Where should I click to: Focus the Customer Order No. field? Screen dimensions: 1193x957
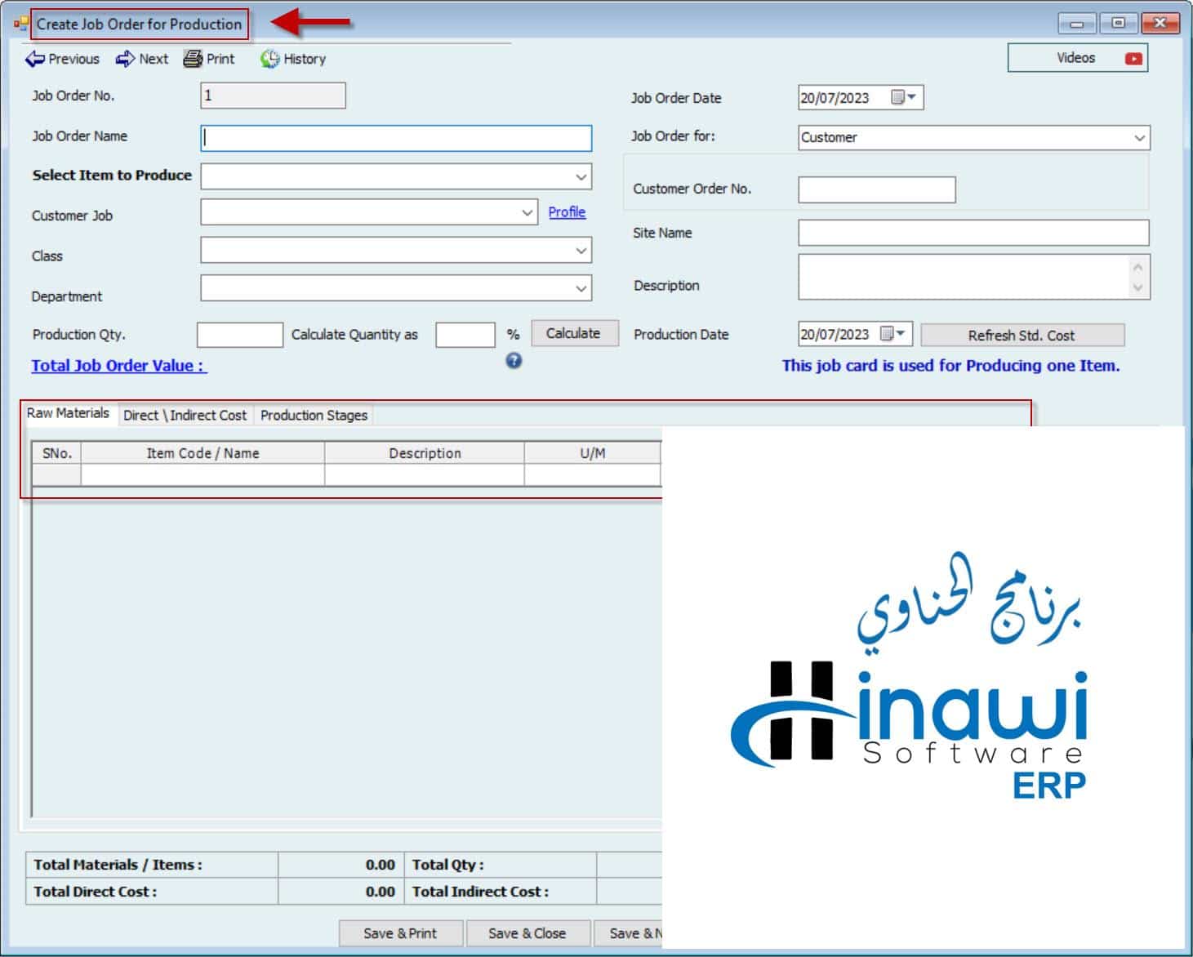click(x=876, y=189)
